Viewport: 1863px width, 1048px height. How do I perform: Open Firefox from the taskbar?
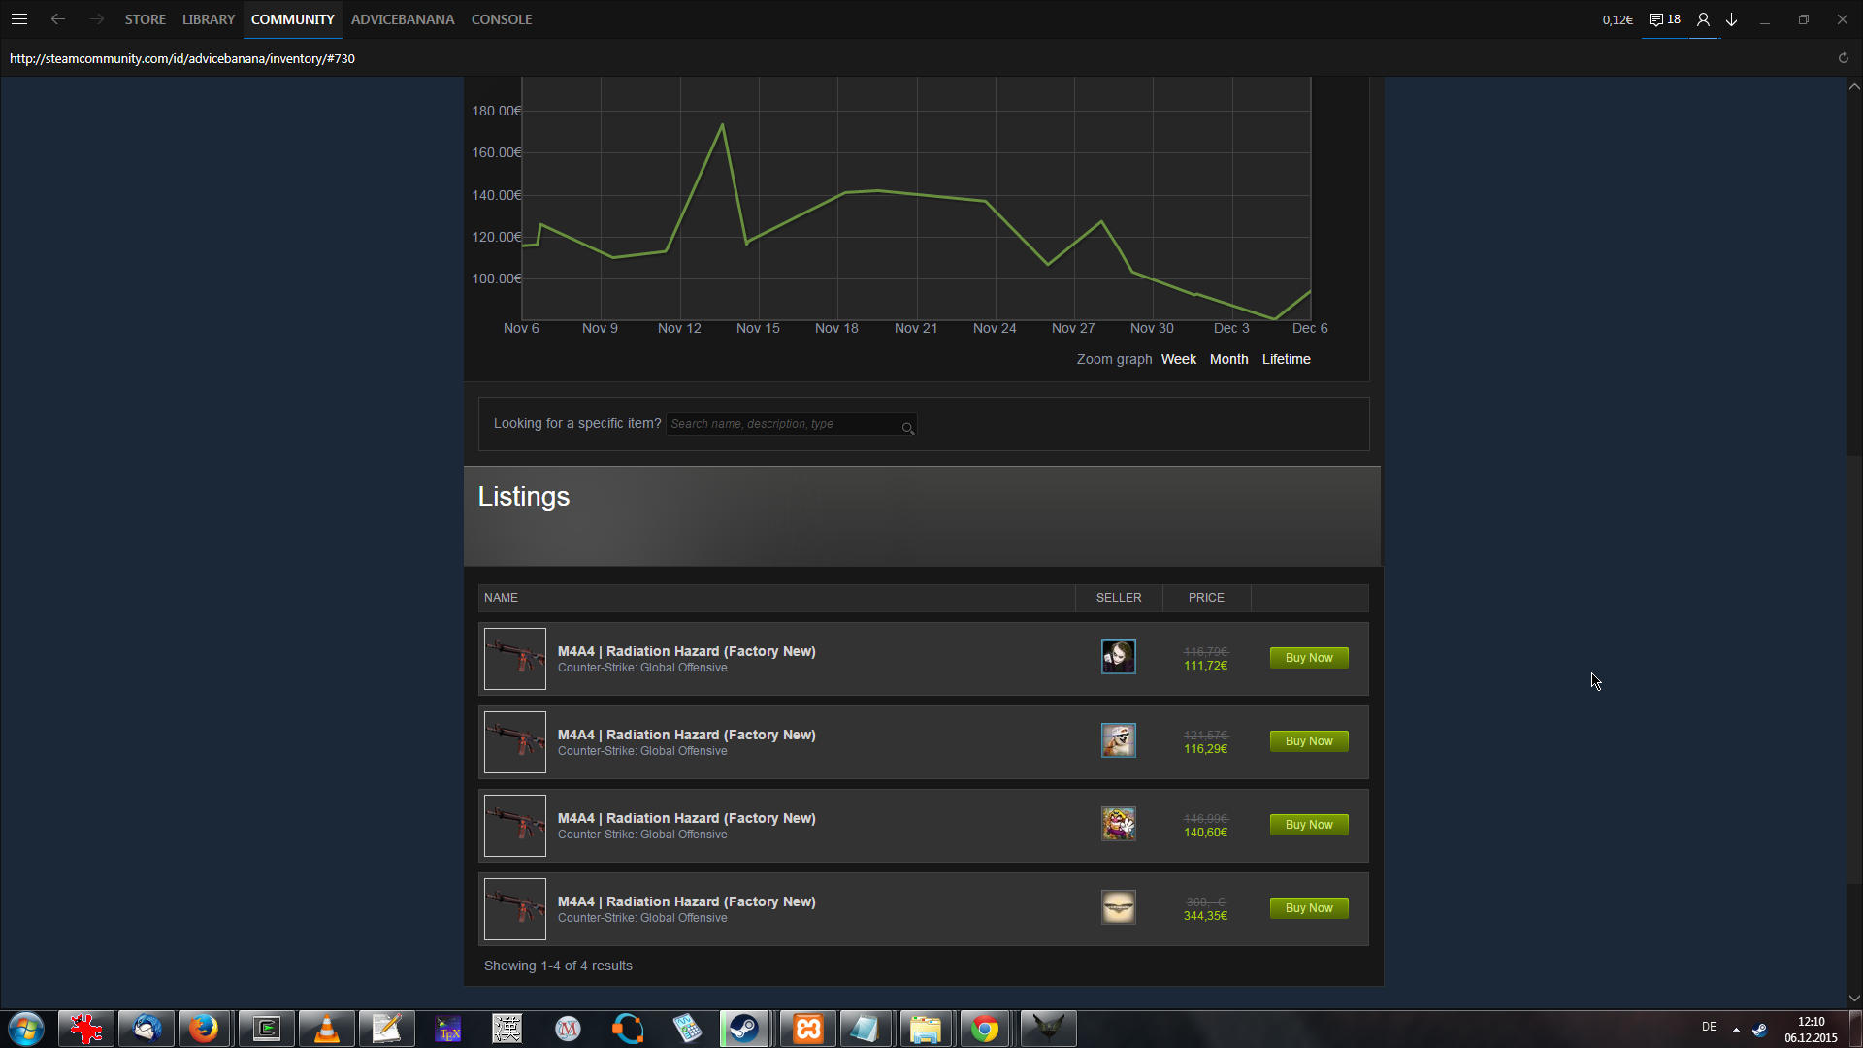[204, 1028]
